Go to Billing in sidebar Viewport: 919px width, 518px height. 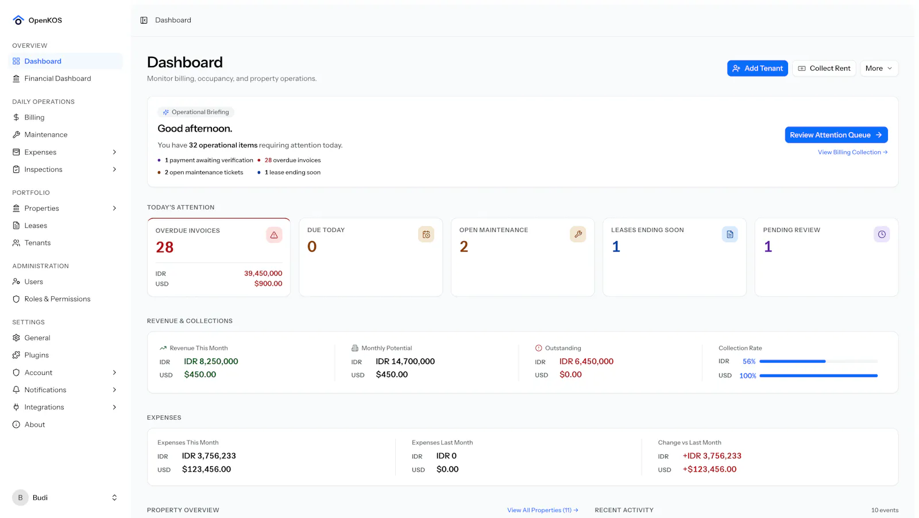coord(66,118)
